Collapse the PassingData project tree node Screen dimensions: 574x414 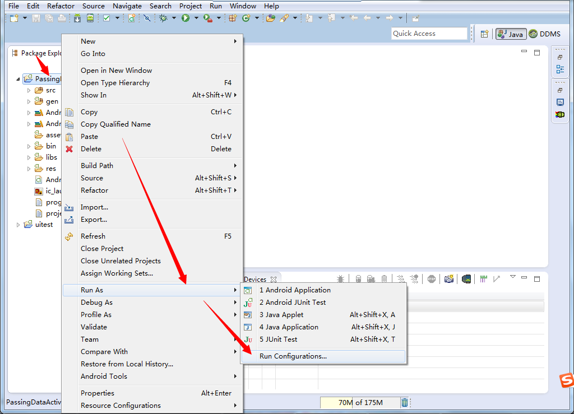coord(18,78)
